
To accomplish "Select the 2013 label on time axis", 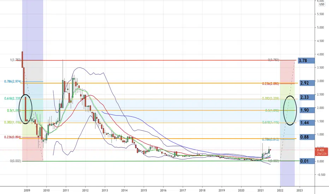I will click(105, 190).
